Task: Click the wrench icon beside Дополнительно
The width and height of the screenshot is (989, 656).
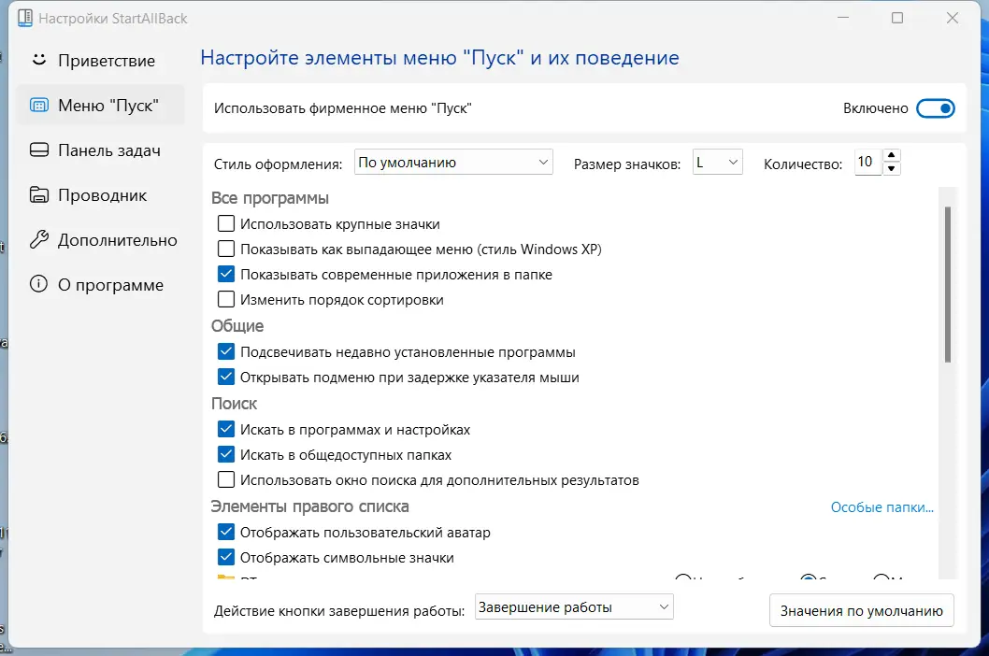Action: [x=38, y=239]
